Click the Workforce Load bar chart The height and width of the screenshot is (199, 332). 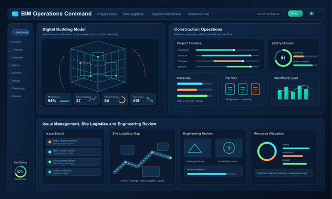[x=293, y=92]
